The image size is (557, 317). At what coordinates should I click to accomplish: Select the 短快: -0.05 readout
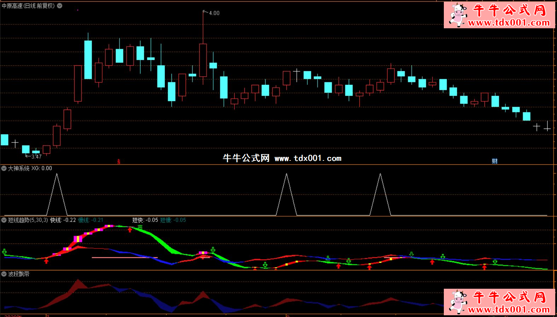145,220
